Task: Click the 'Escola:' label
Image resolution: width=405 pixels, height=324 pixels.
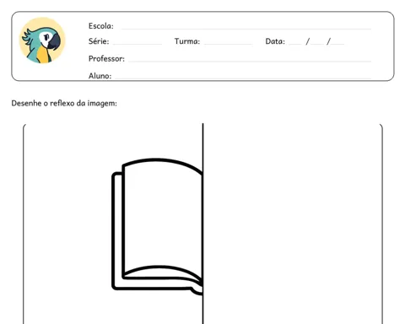Action: point(101,26)
